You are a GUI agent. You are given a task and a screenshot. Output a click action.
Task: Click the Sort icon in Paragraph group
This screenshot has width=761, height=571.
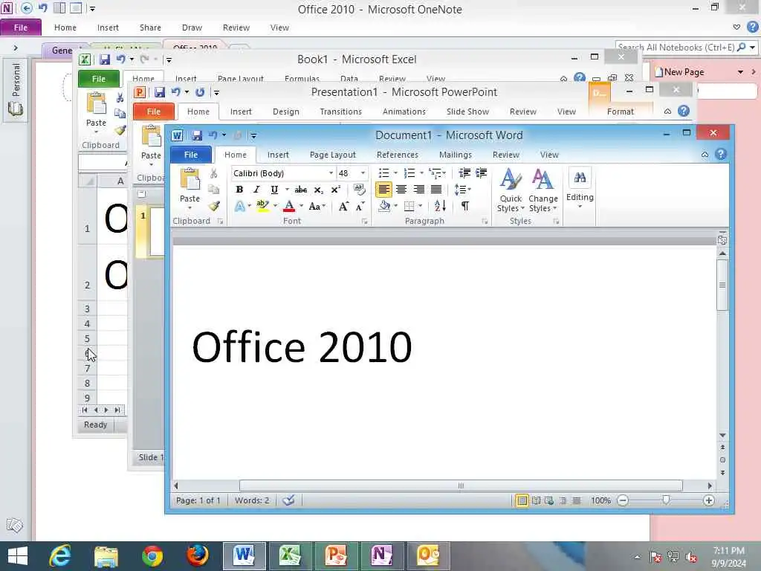click(x=440, y=206)
